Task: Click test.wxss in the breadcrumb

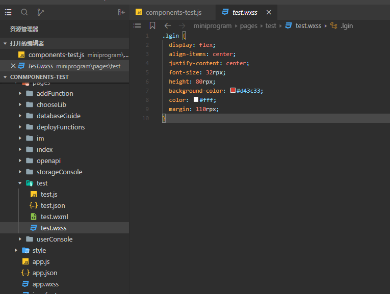Action: (x=308, y=26)
